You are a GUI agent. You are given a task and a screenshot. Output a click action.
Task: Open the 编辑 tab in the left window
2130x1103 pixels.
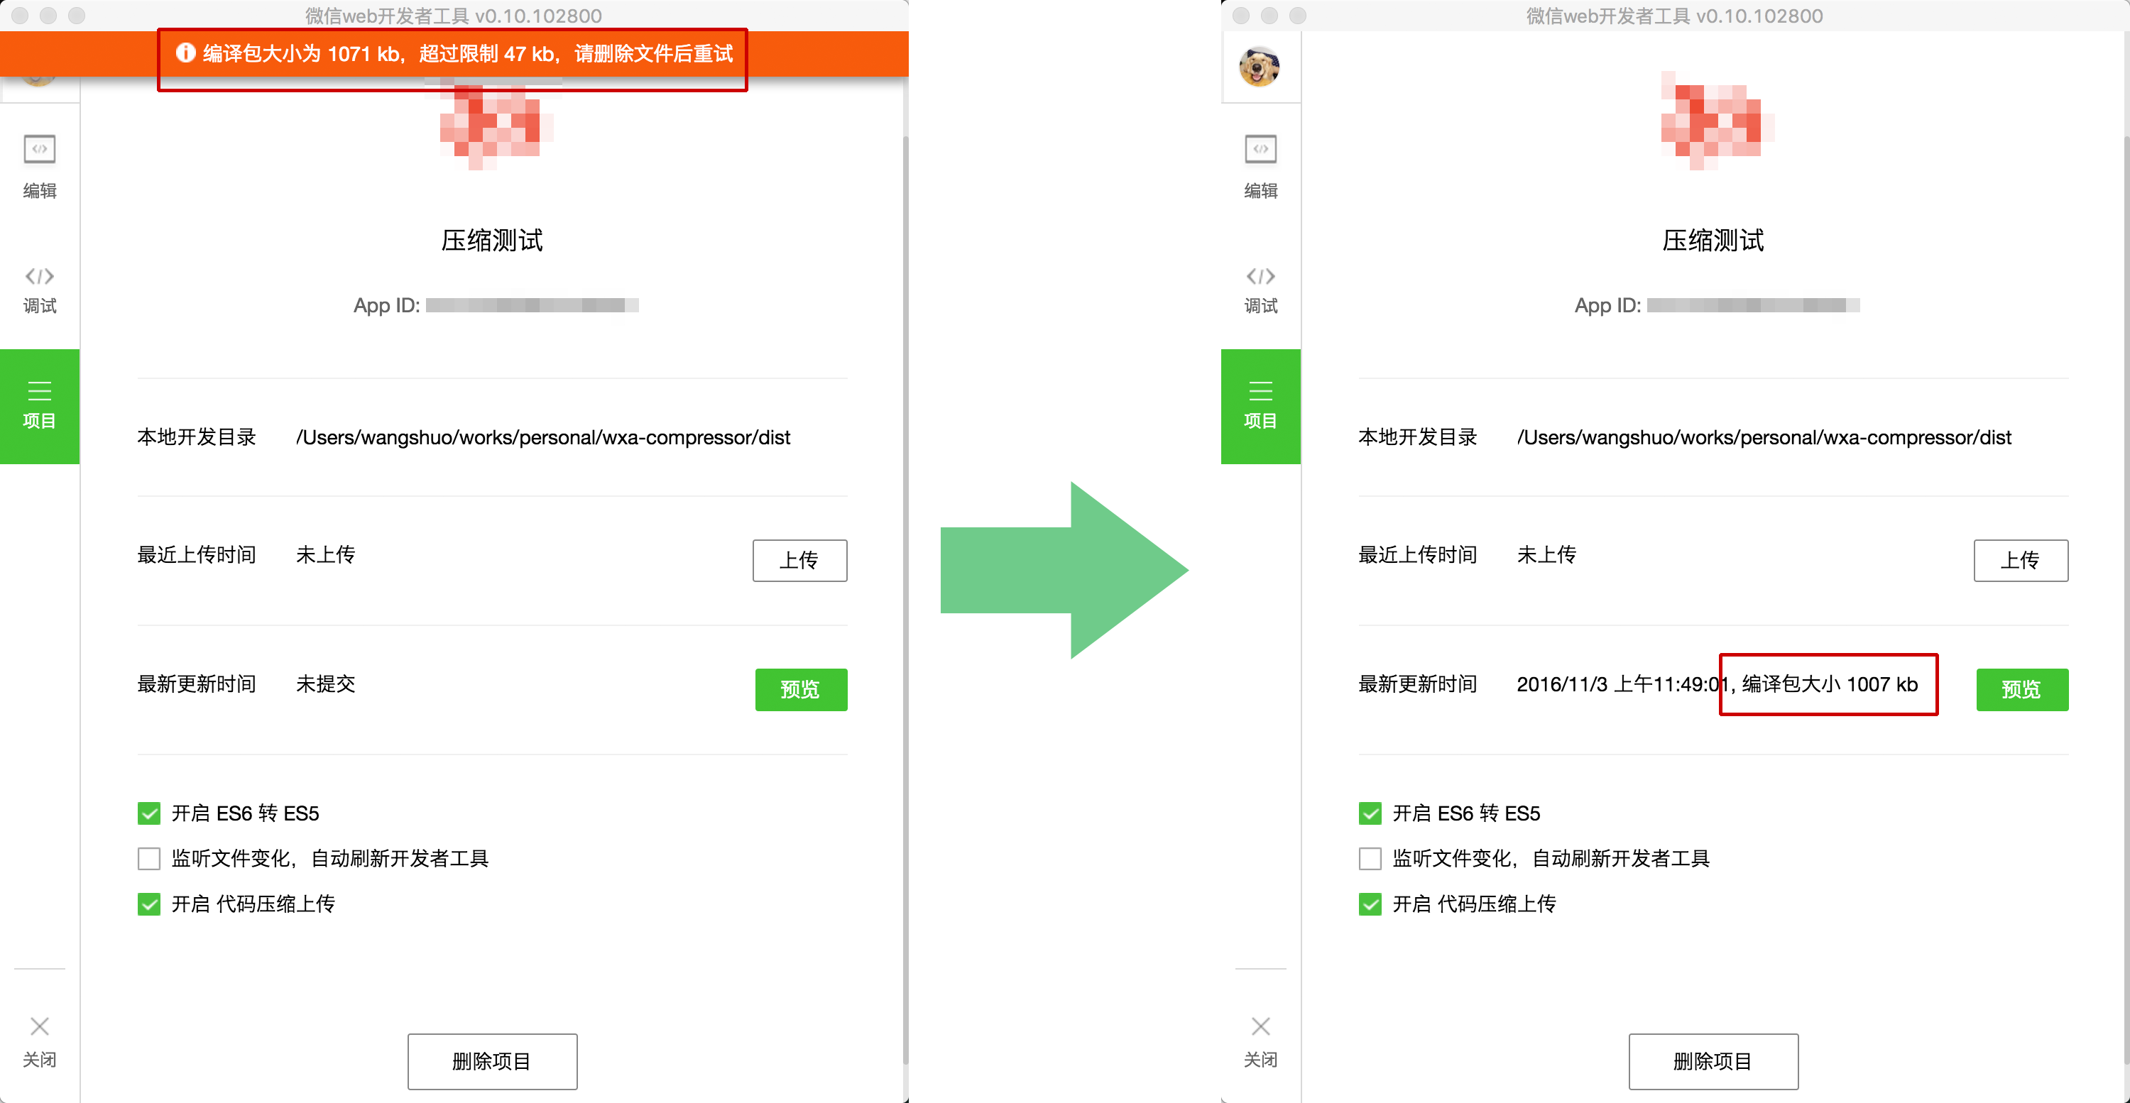click(x=40, y=167)
